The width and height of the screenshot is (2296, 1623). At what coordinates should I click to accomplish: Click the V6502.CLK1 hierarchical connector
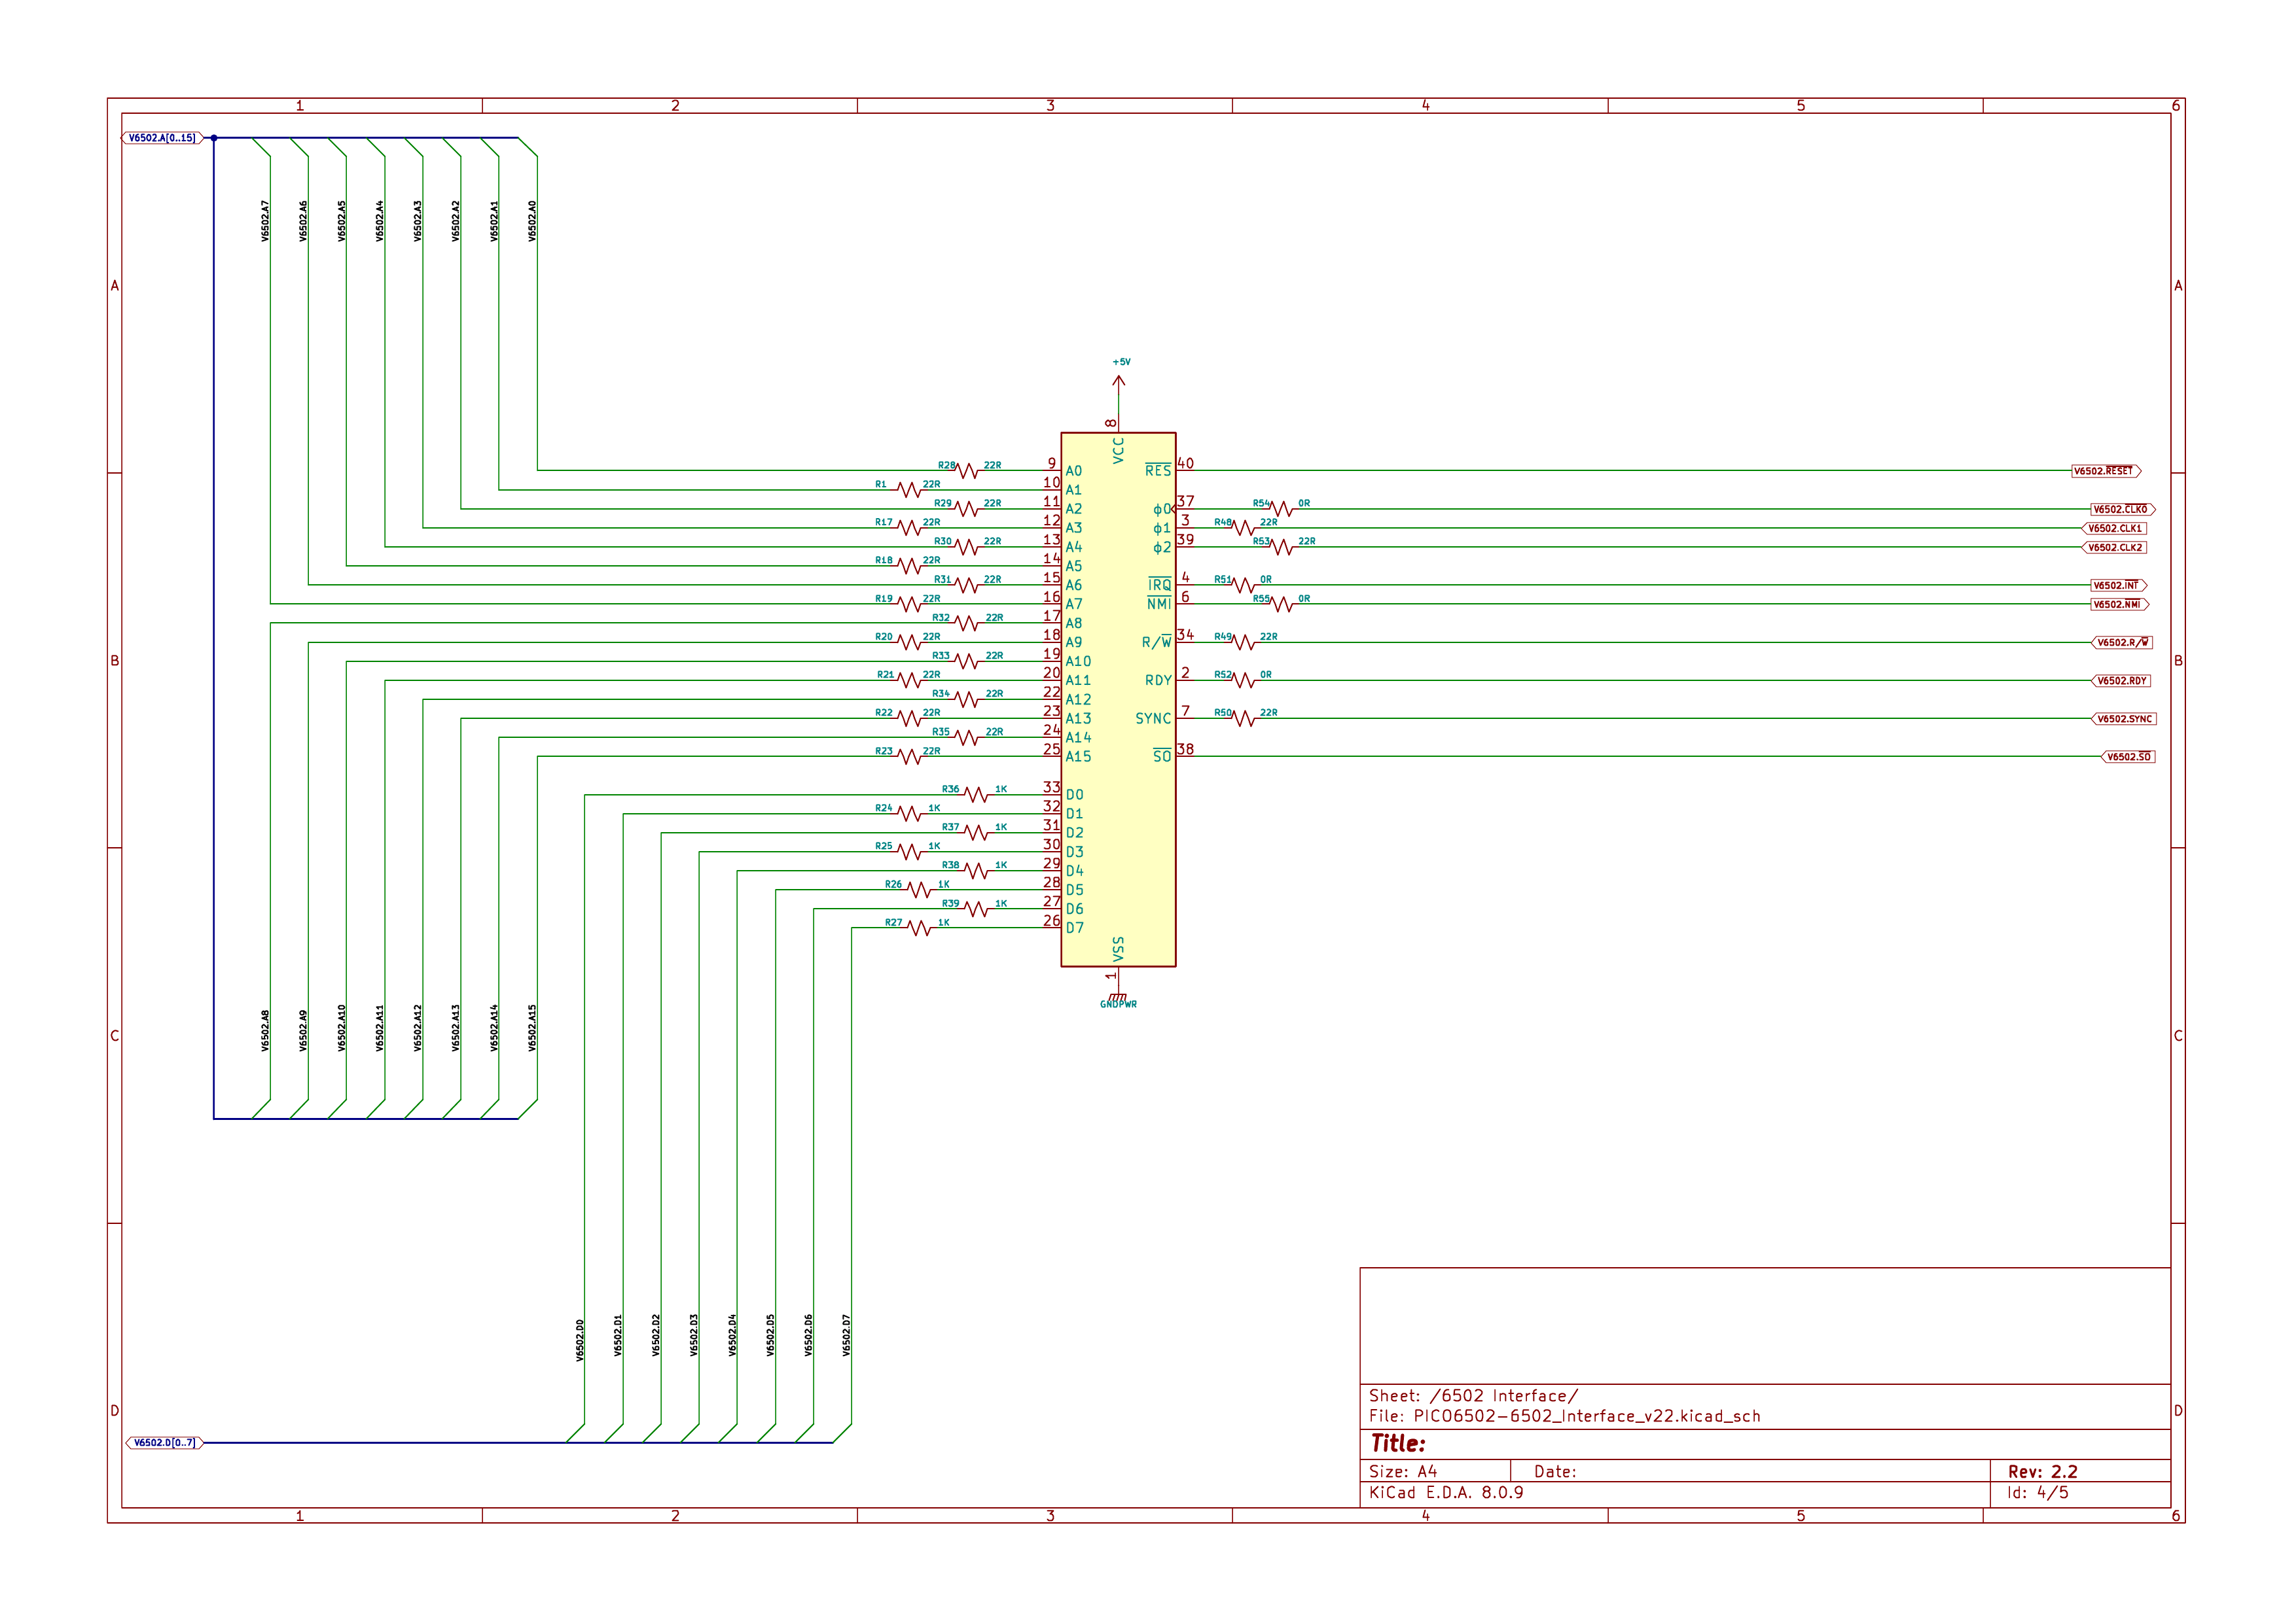(x=2114, y=528)
